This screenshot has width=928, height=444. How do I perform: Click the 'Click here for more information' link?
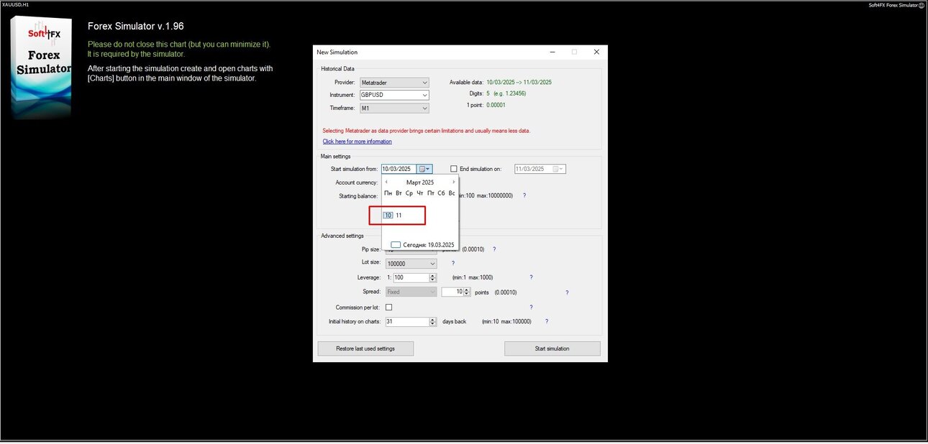point(358,142)
